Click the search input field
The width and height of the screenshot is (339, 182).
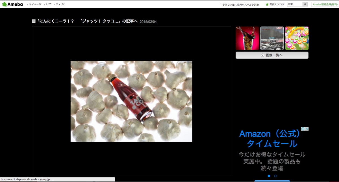(x=295, y=4)
